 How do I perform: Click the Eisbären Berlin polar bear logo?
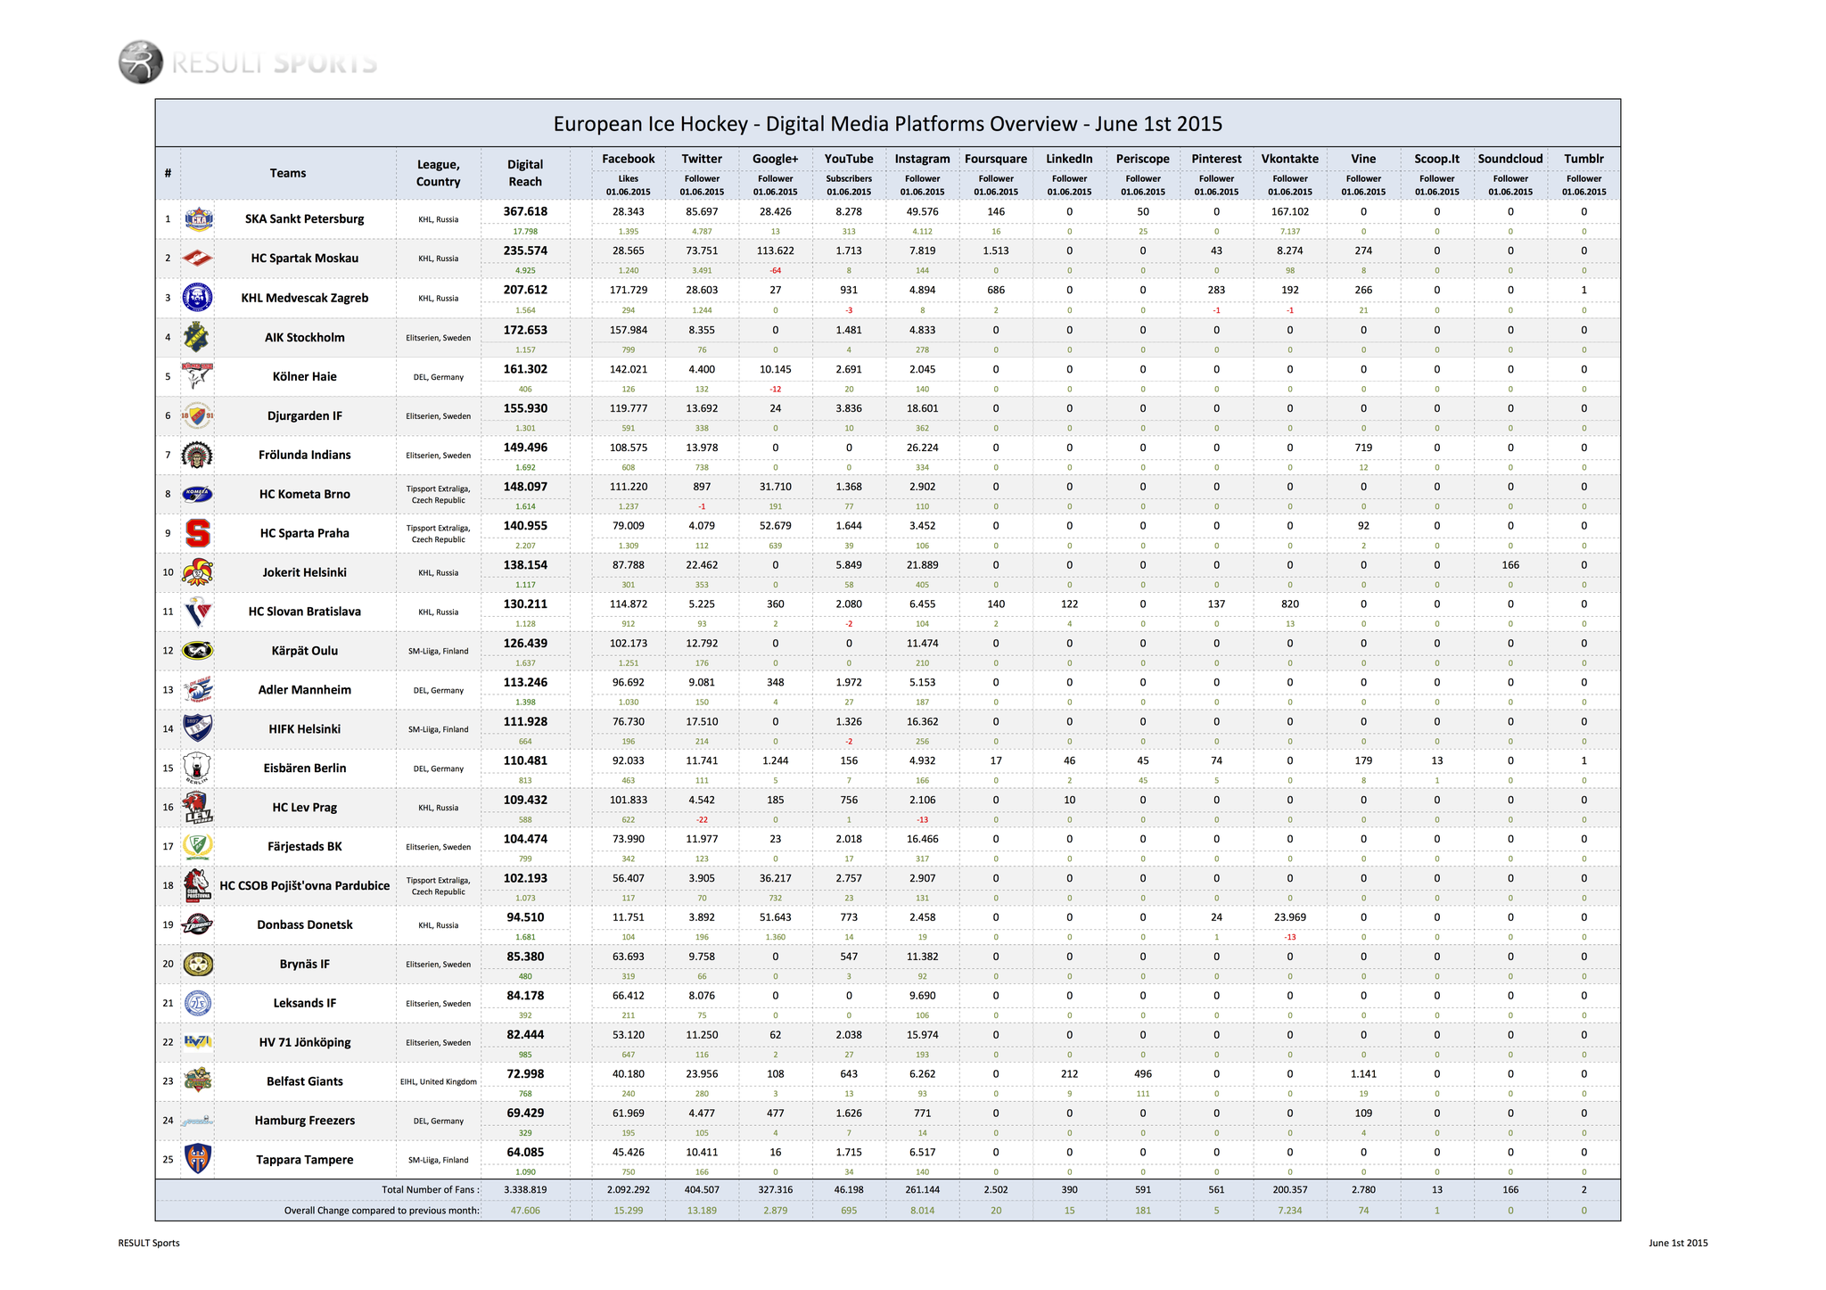197,768
